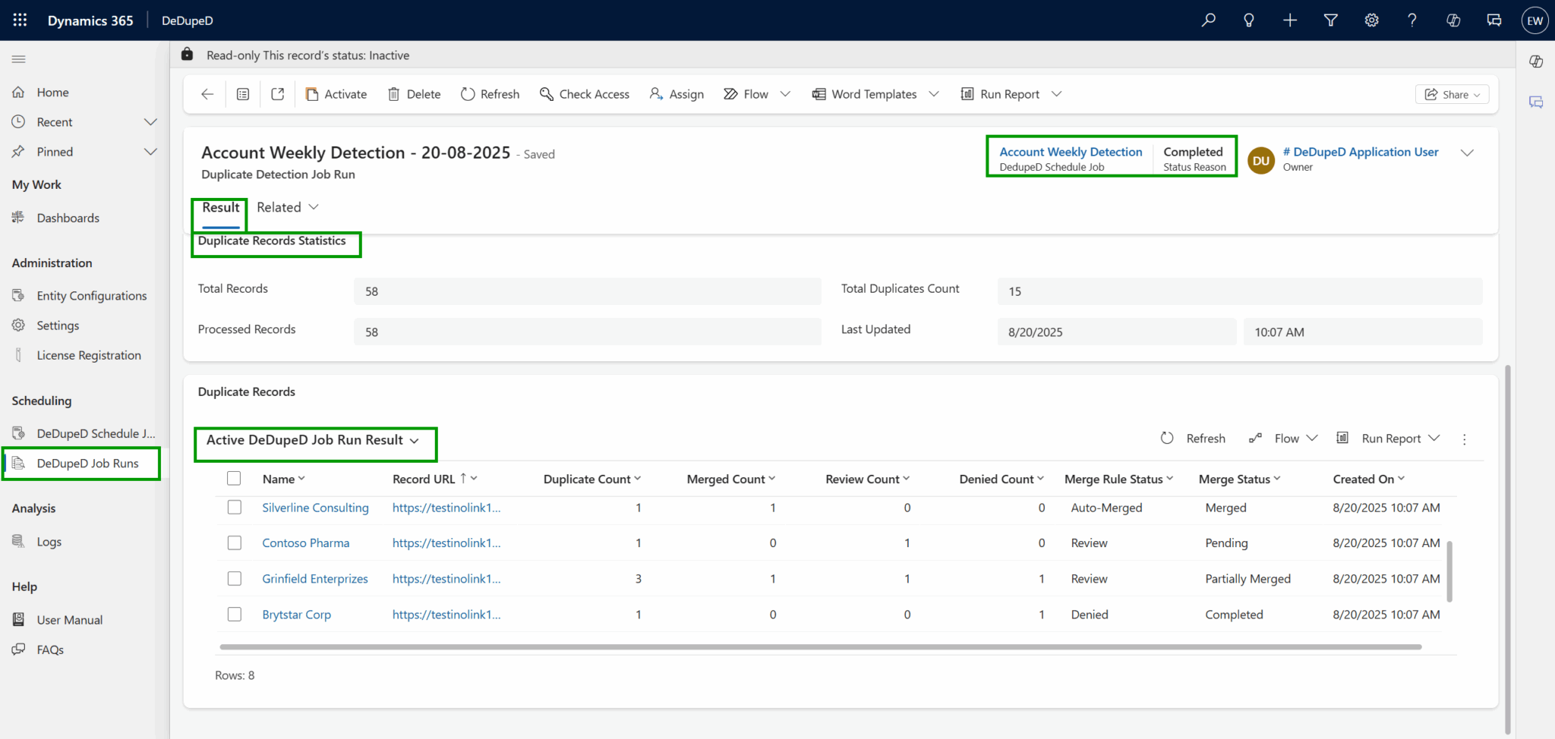Viewport: 1555px width, 739px height.
Task: Open the Silverline Consulting record link
Action: pyautogui.click(x=315, y=507)
